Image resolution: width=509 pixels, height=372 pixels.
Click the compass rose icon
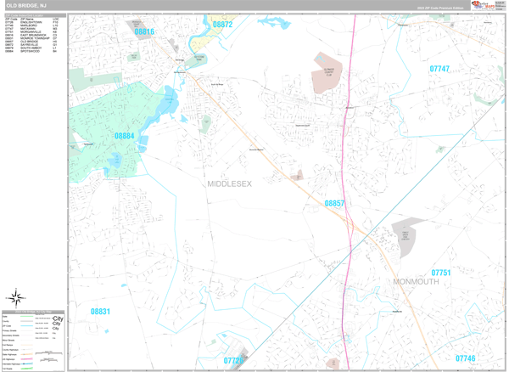click(x=14, y=297)
